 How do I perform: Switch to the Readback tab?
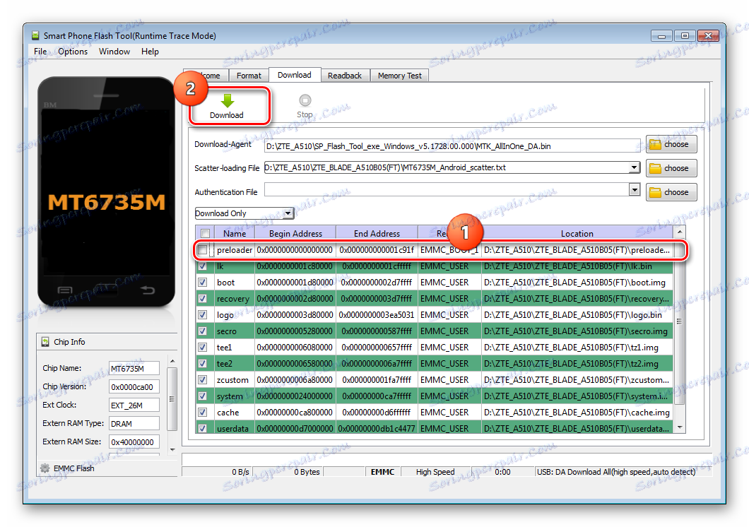(344, 76)
